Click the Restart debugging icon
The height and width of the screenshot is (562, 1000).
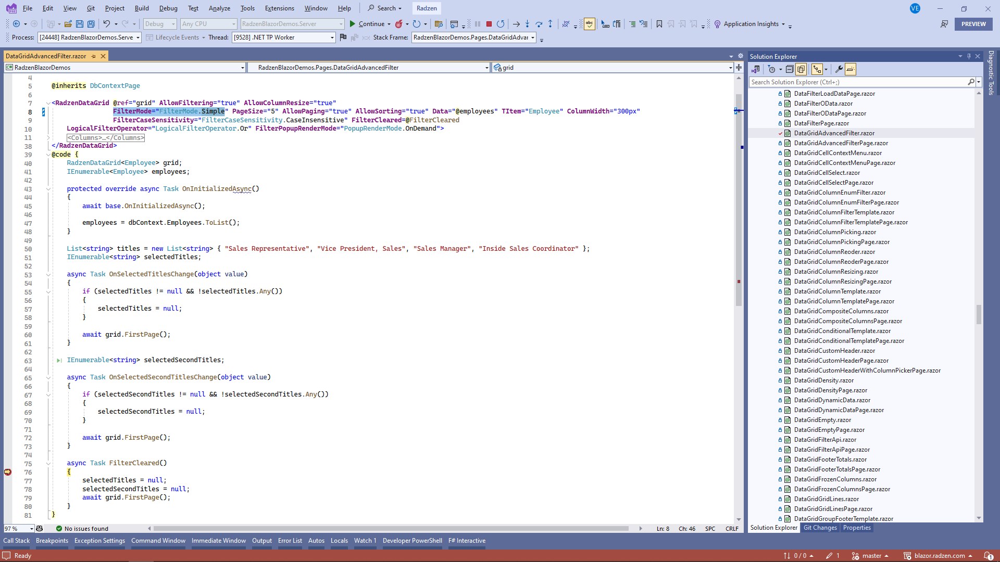501,24
